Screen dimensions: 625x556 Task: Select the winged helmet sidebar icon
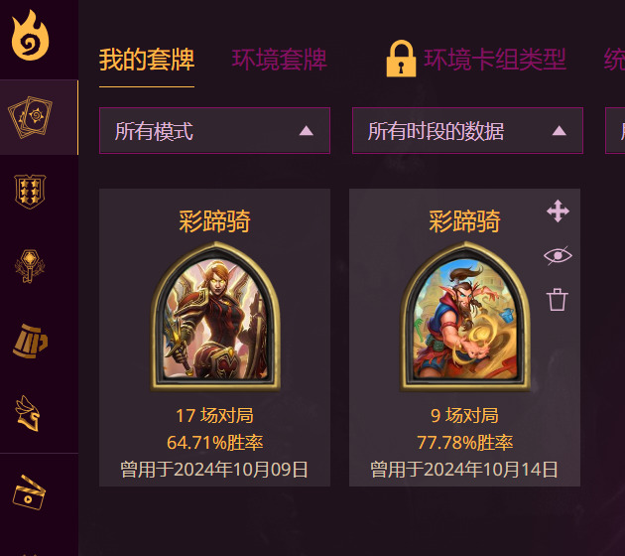click(29, 414)
